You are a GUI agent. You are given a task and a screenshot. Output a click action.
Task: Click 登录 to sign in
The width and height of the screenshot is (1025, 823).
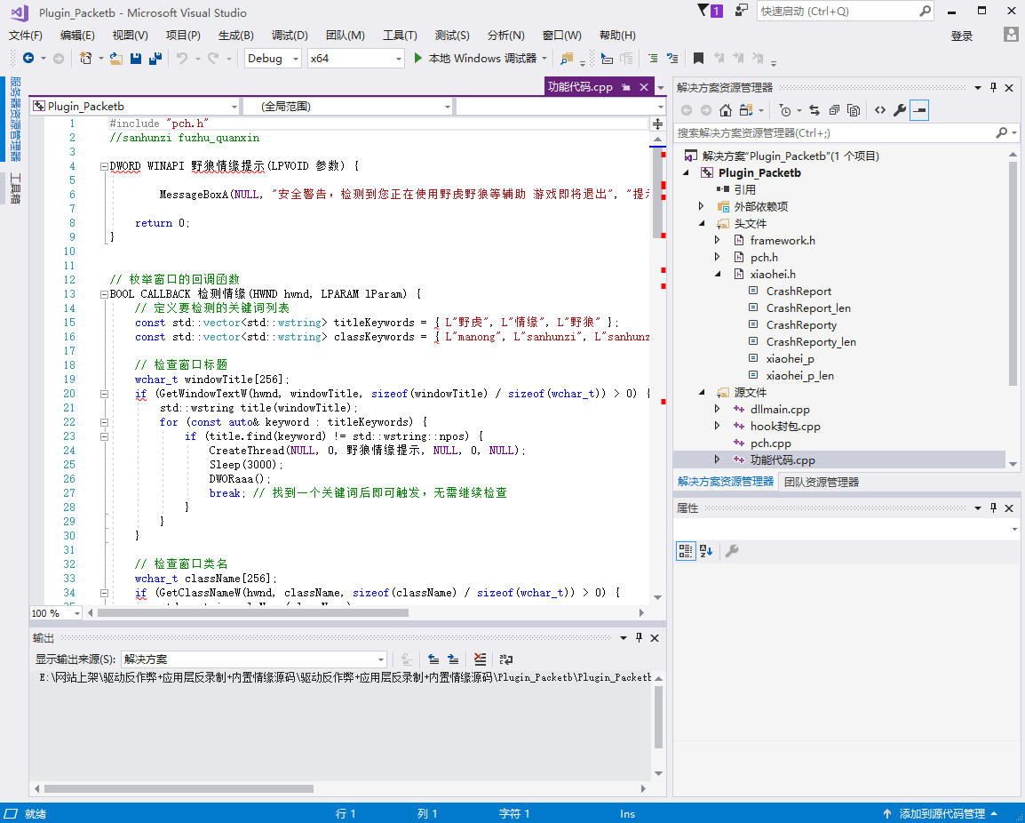pyautogui.click(x=962, y=36)
